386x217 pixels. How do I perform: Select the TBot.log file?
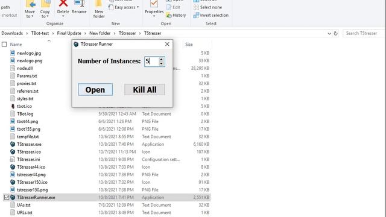click(x=25, y=114)
